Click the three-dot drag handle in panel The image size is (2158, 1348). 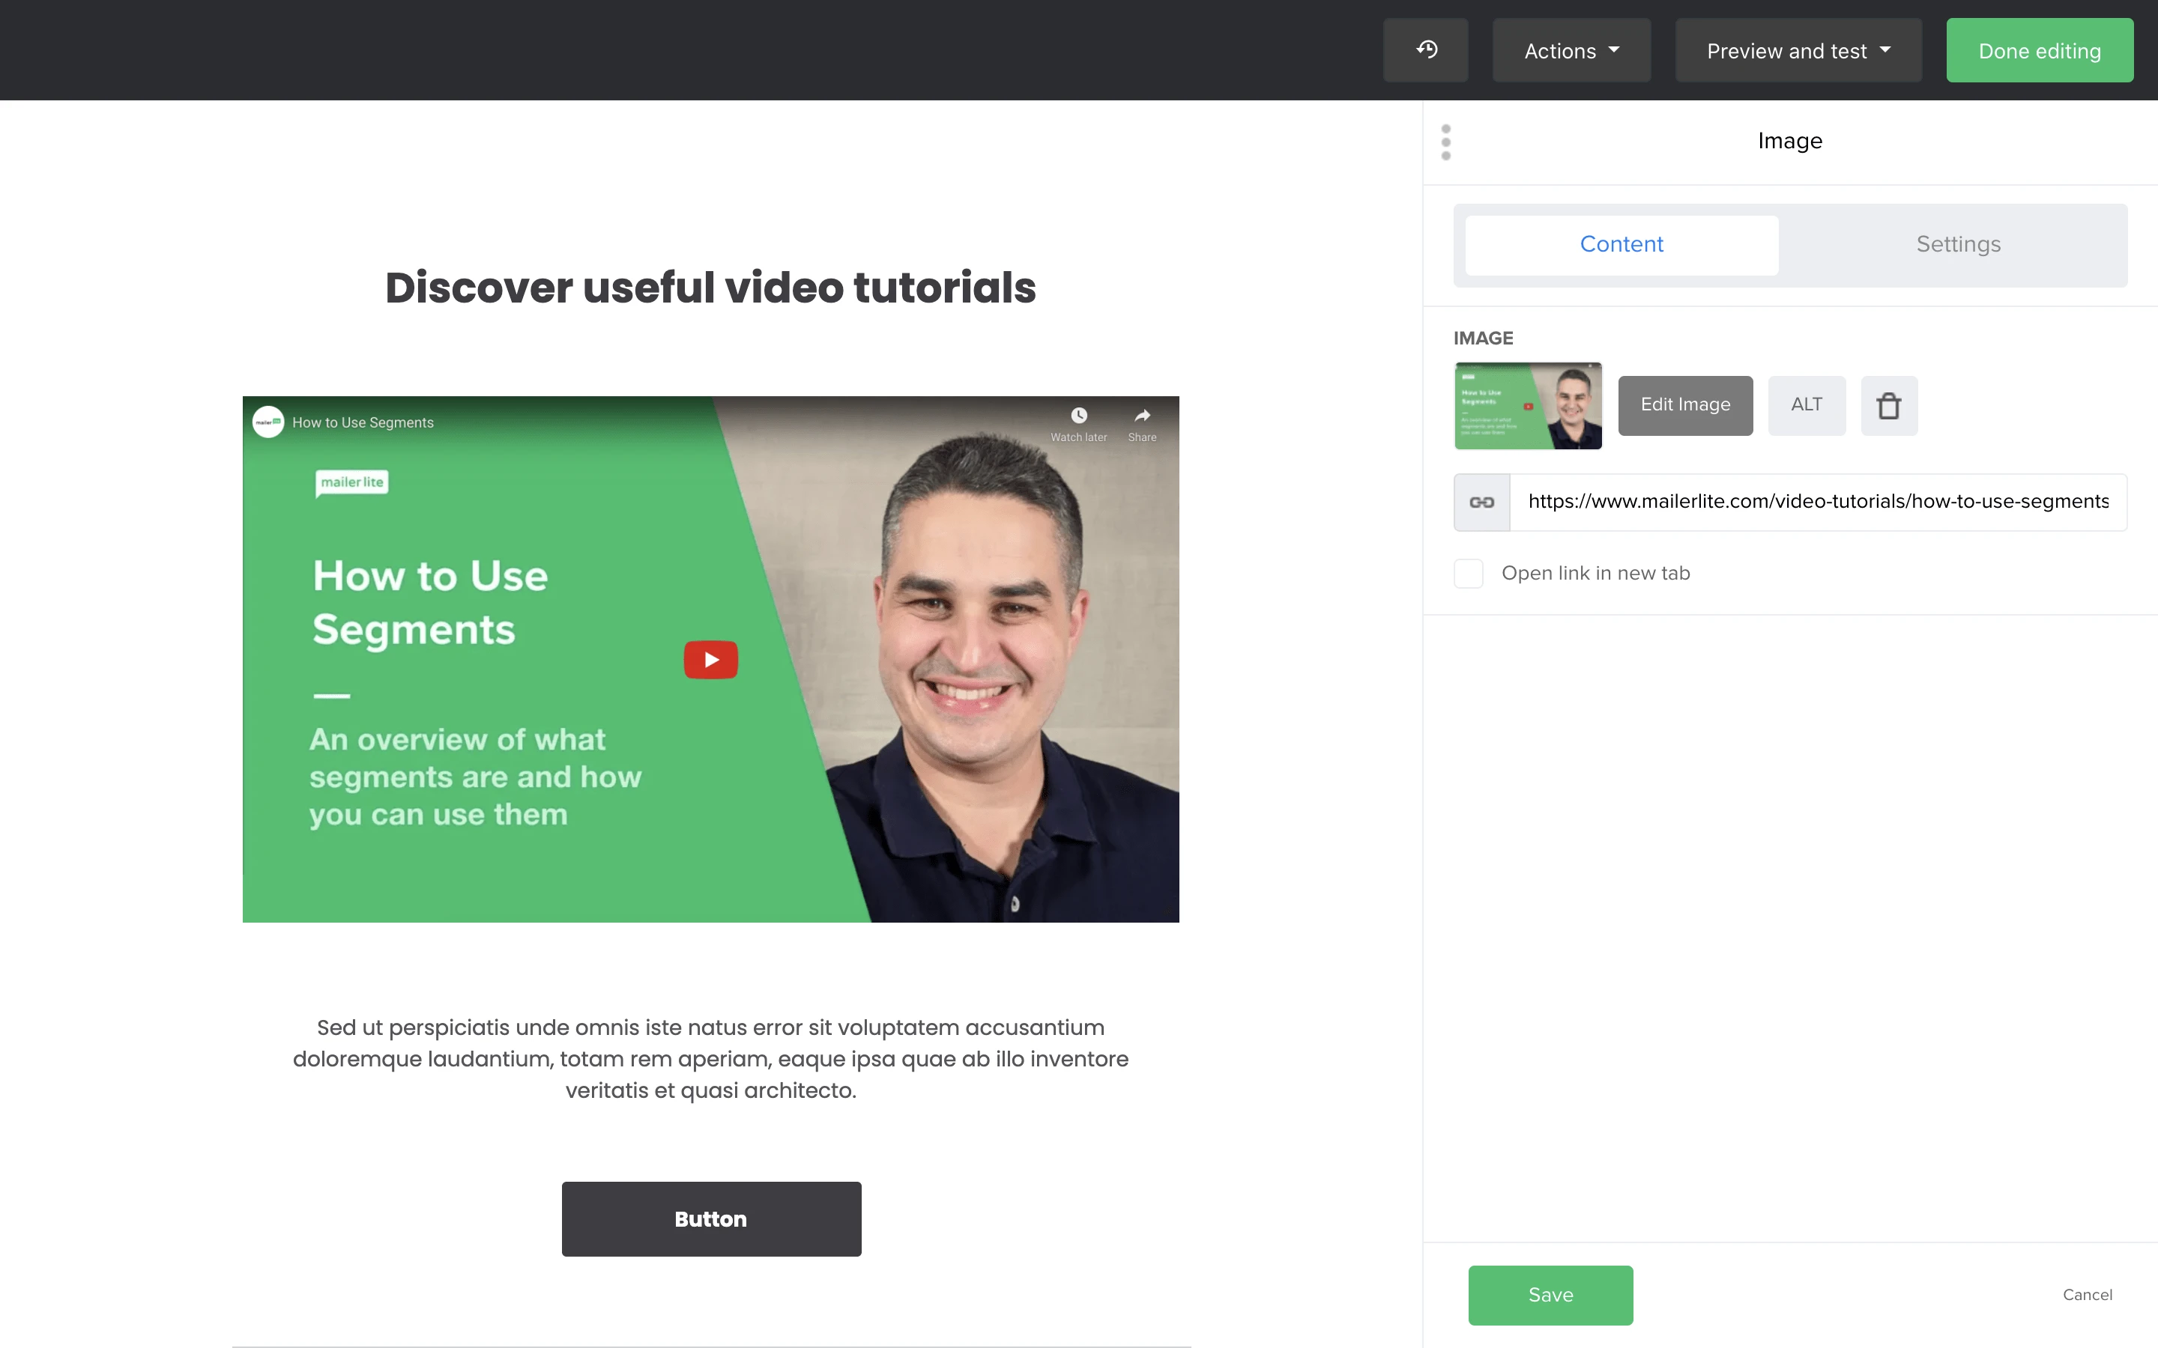point(1445,142)
